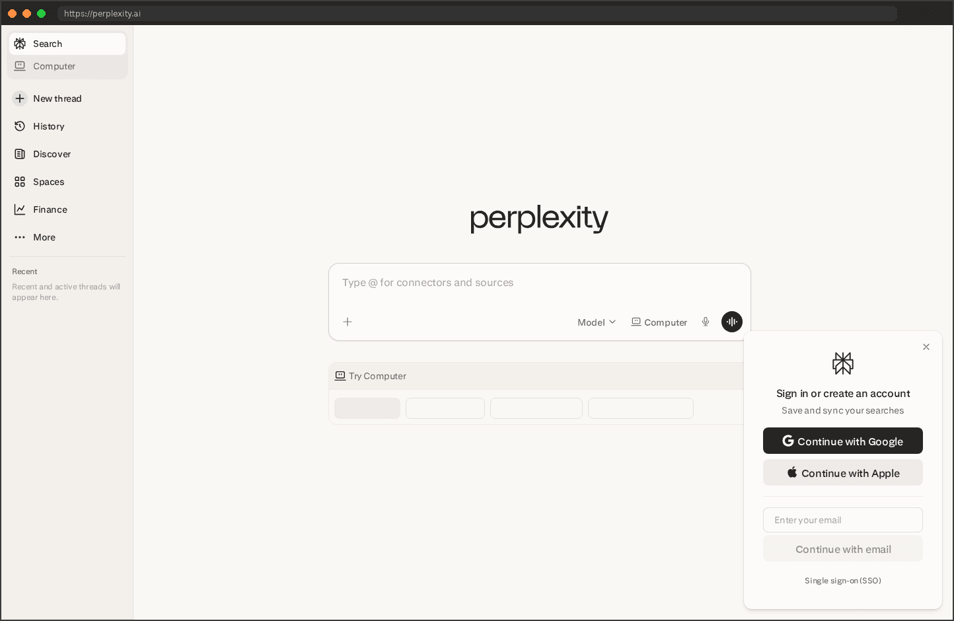Screen dimensions: 954x621
Task: Open attachment options with the plus icon
Action: (x=348, y=322)
